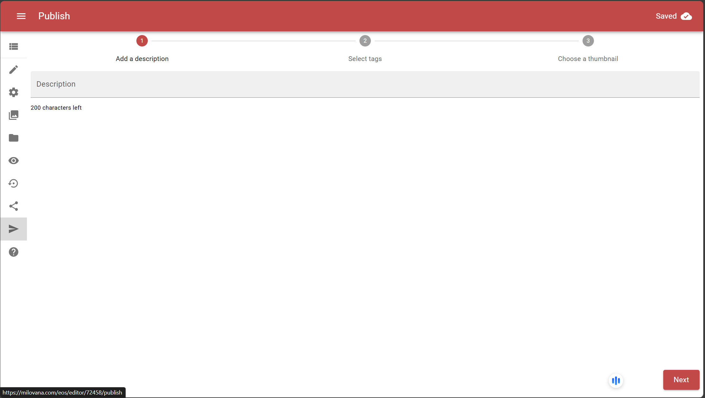
Task: Open the hamburger navigation menu
Action: click(x=21, y=16)
